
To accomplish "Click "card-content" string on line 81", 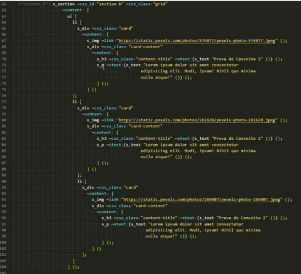I will pos(146,126).
